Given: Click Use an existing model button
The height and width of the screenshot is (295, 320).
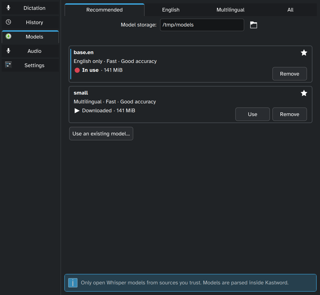Looking at the screenshot, I should [101, 134].
